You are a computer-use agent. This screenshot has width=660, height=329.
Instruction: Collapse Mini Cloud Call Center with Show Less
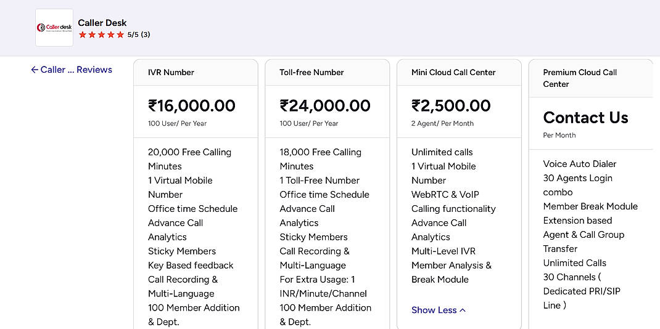pyautogui.click(x=439, y=310)
